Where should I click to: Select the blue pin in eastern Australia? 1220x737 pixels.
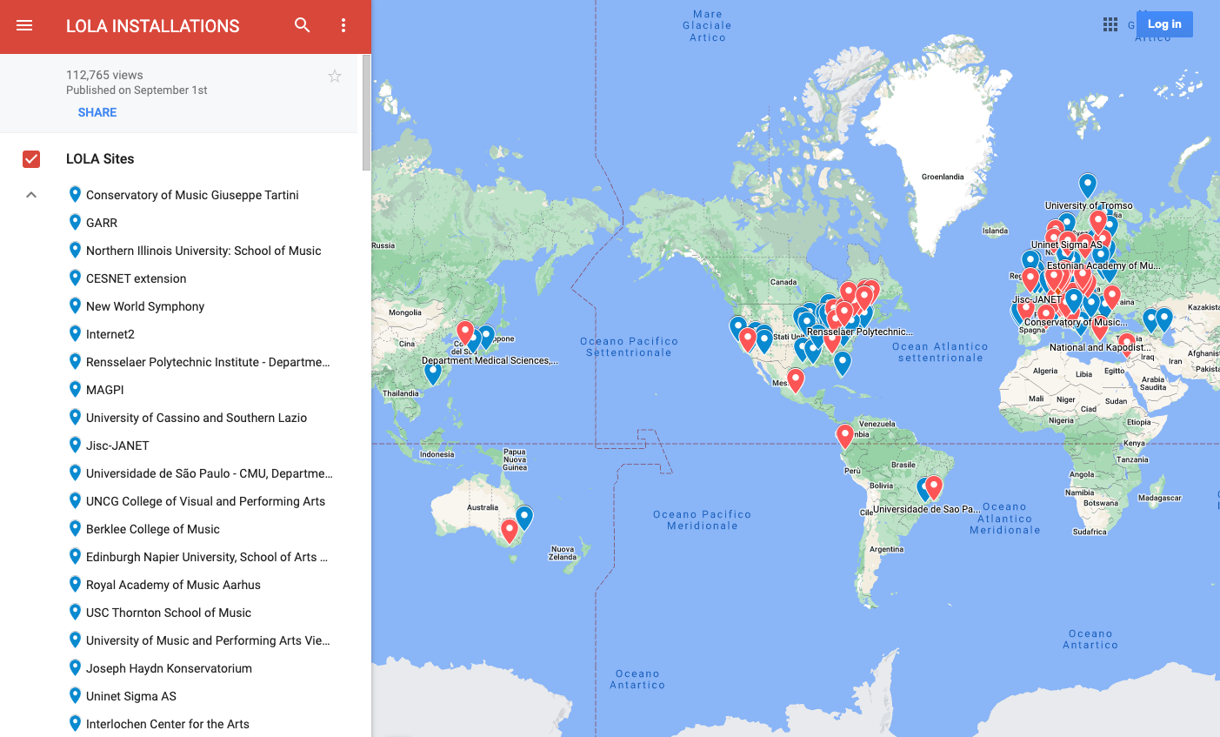(x=524, y=517)
